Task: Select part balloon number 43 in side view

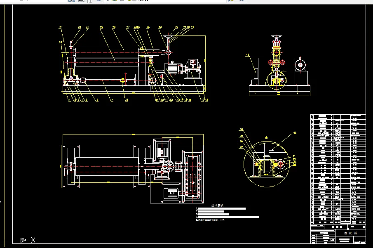Action: point(247,55)
